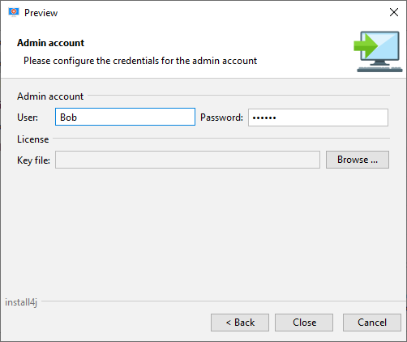Click the separator line beside License
The image size is (407, 342).
[x=221, y=139]
